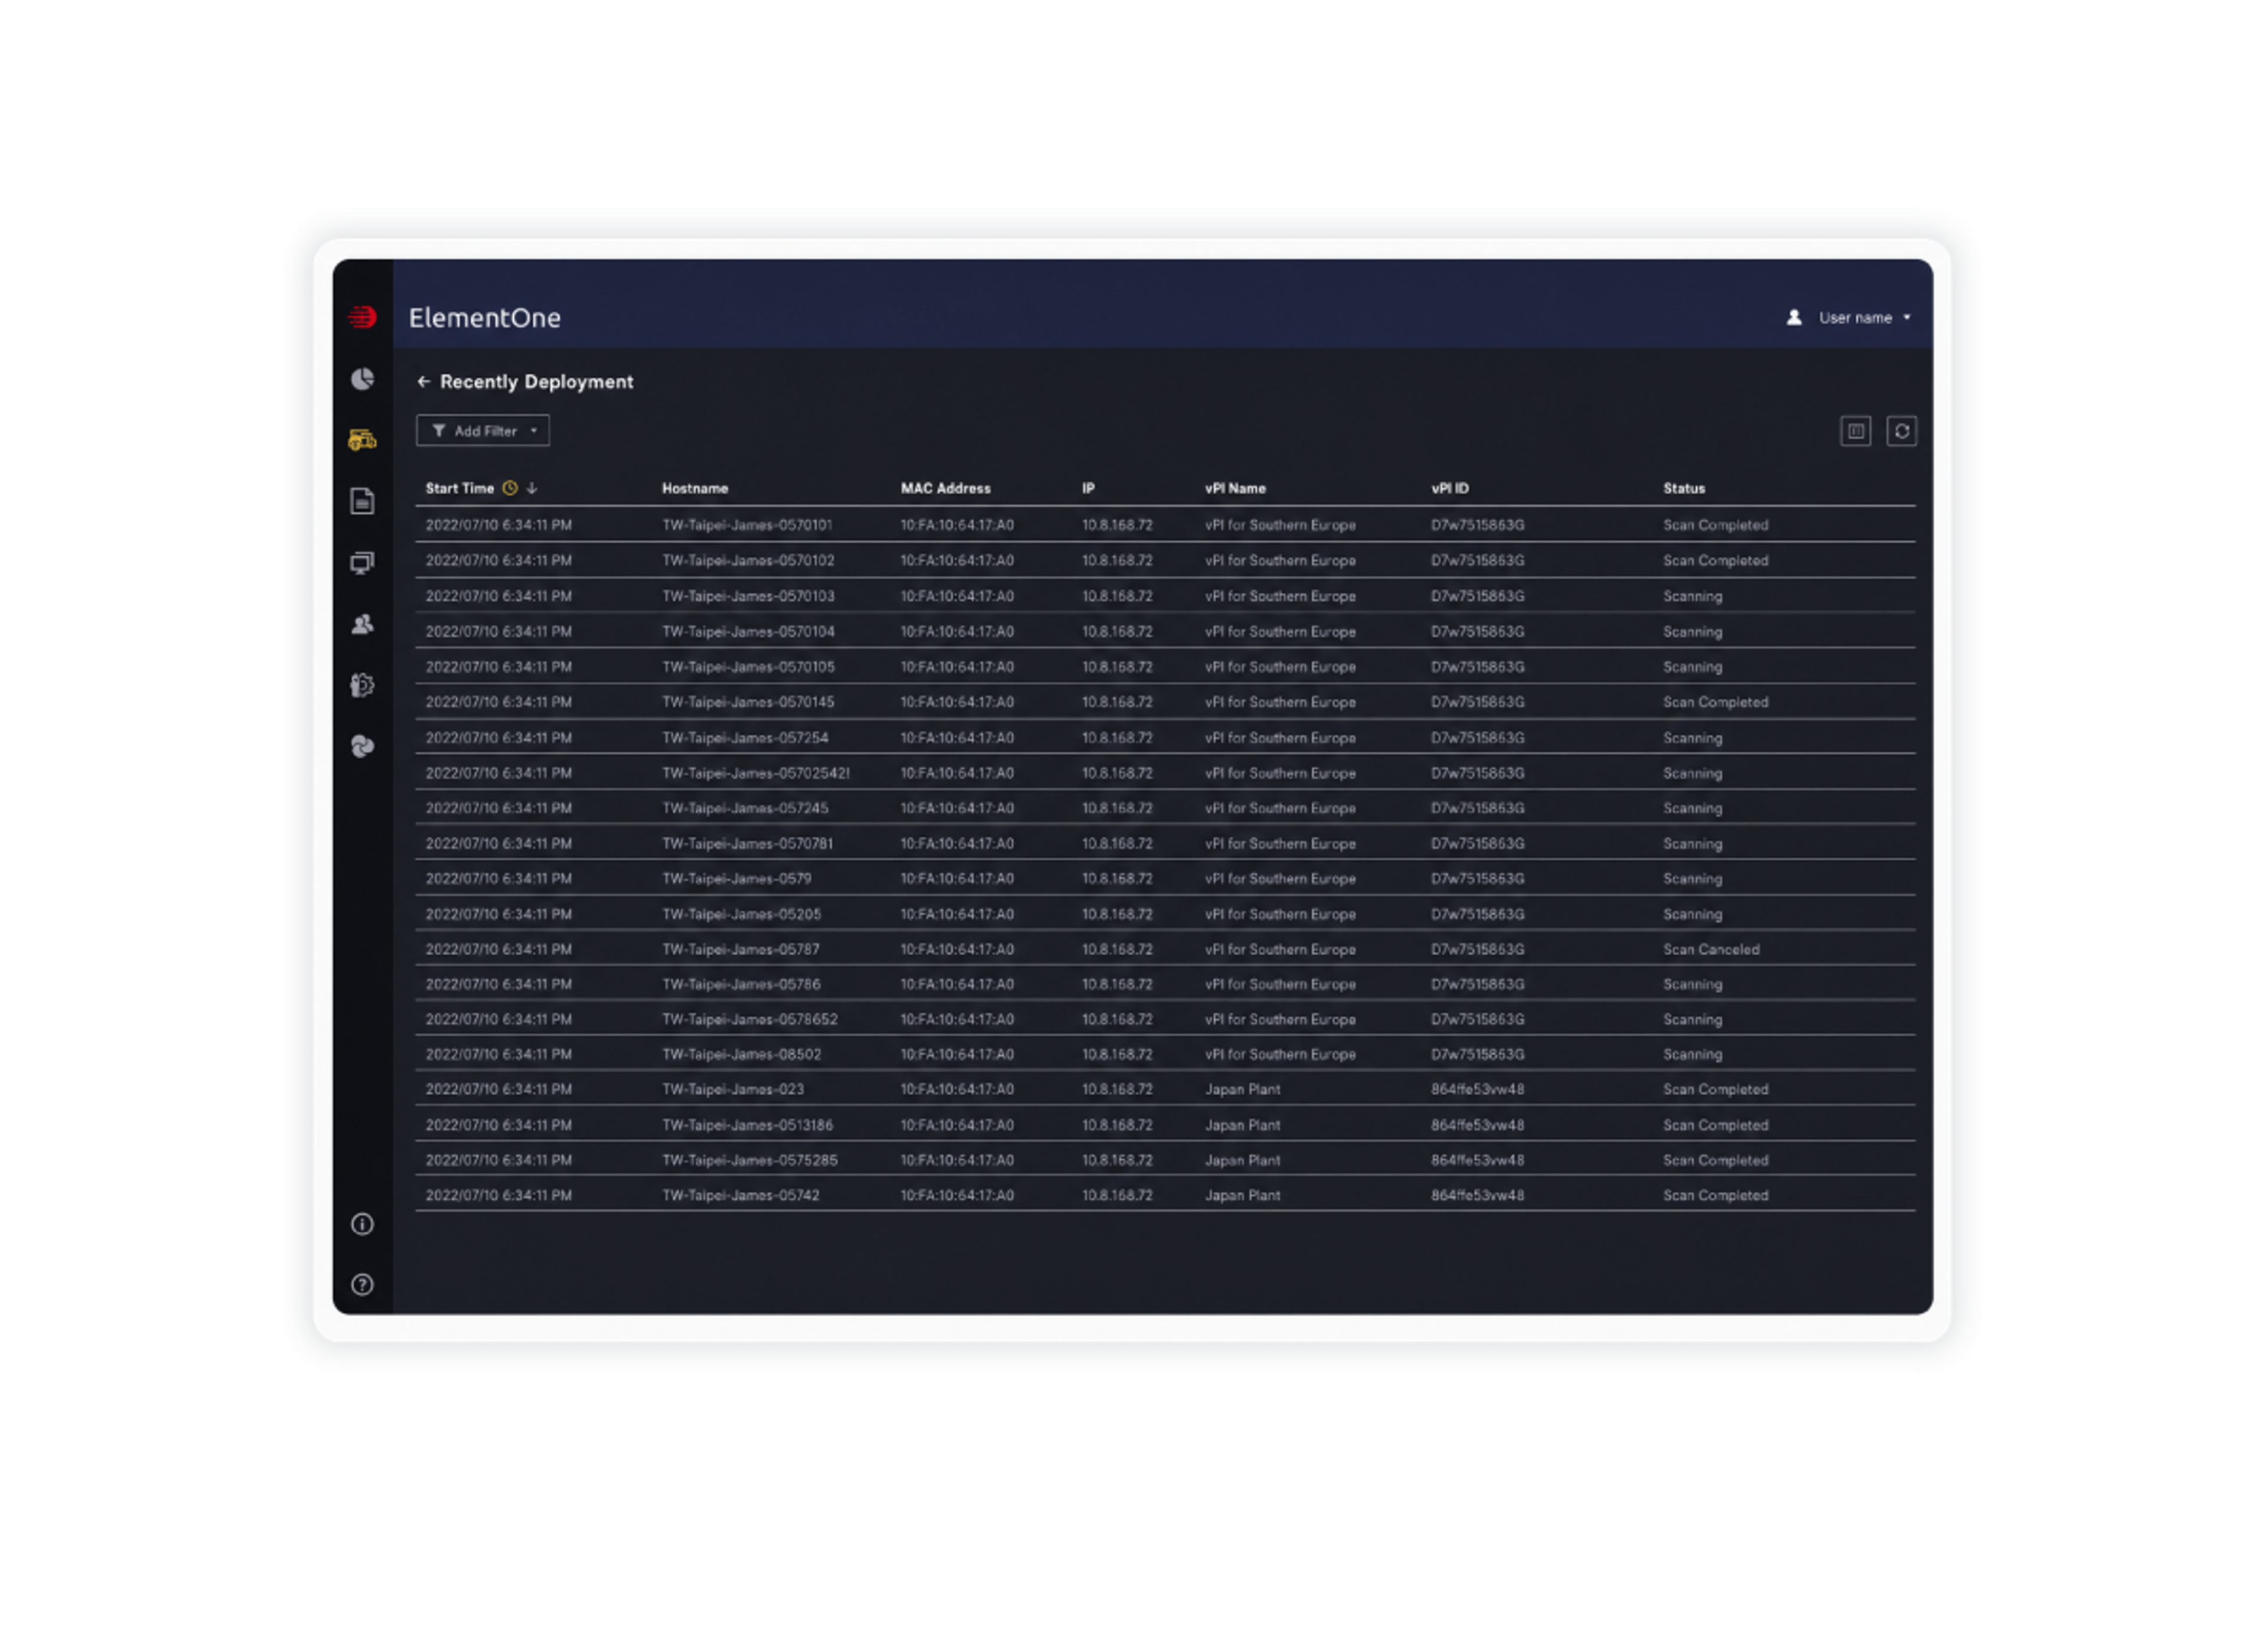Select hostname TW-Taipei-James-05205
The image size is (2268, 1625).
[x=741, y=914]
